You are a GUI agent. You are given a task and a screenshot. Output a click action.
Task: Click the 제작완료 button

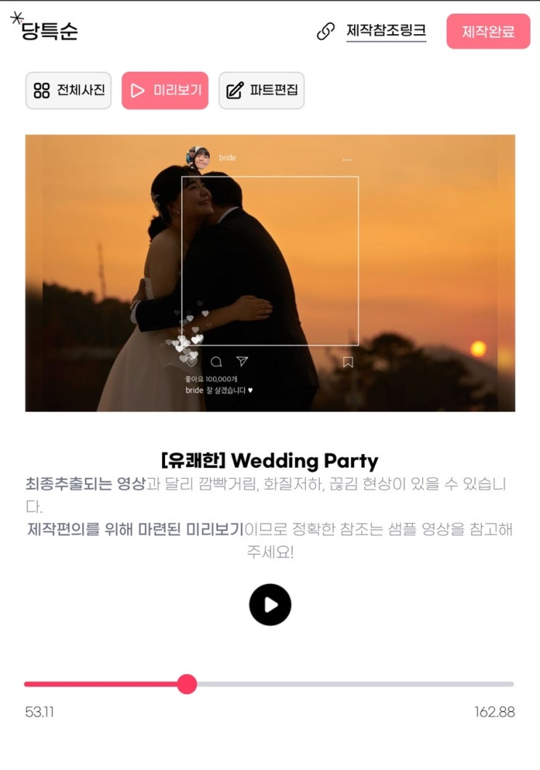488,31
